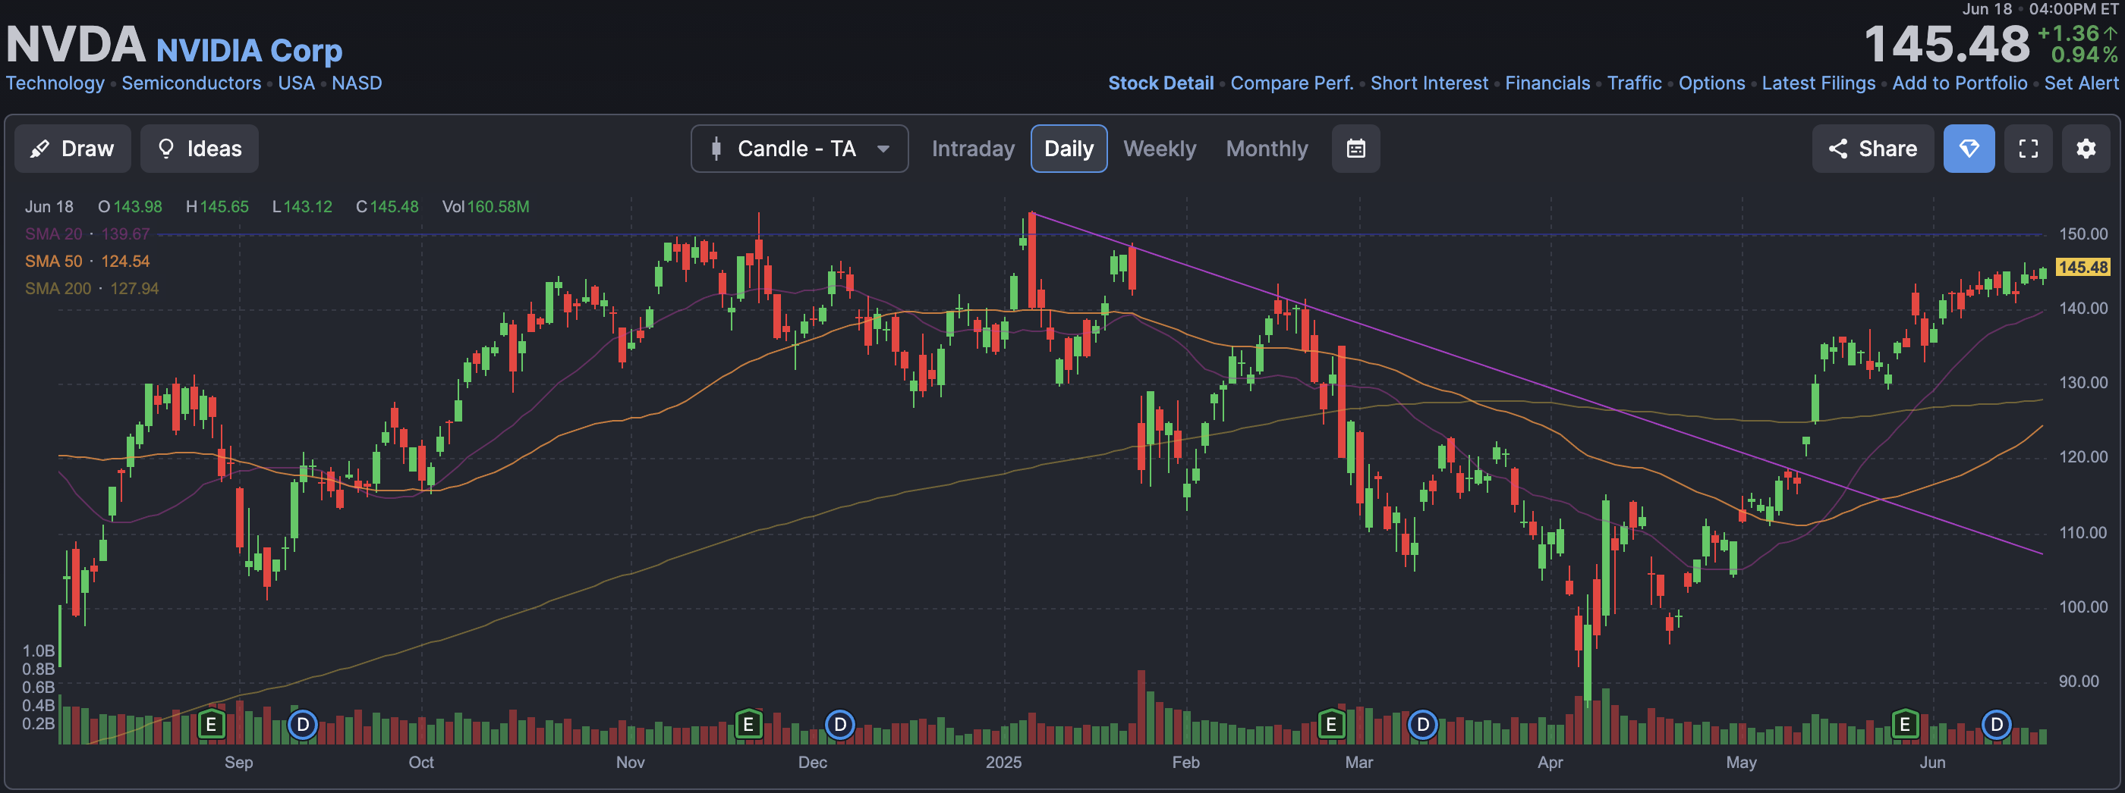Open chart settings gear
Image resolution: width=2125 pixels, height=793 pixels.
[2086, 149]
